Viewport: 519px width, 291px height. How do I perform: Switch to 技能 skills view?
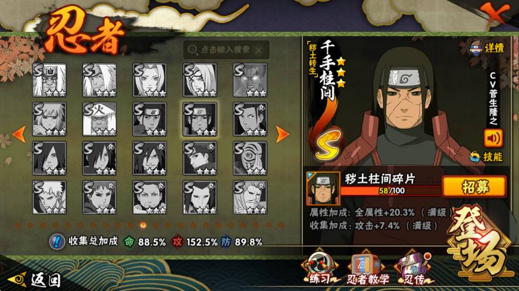pos(486,157)
